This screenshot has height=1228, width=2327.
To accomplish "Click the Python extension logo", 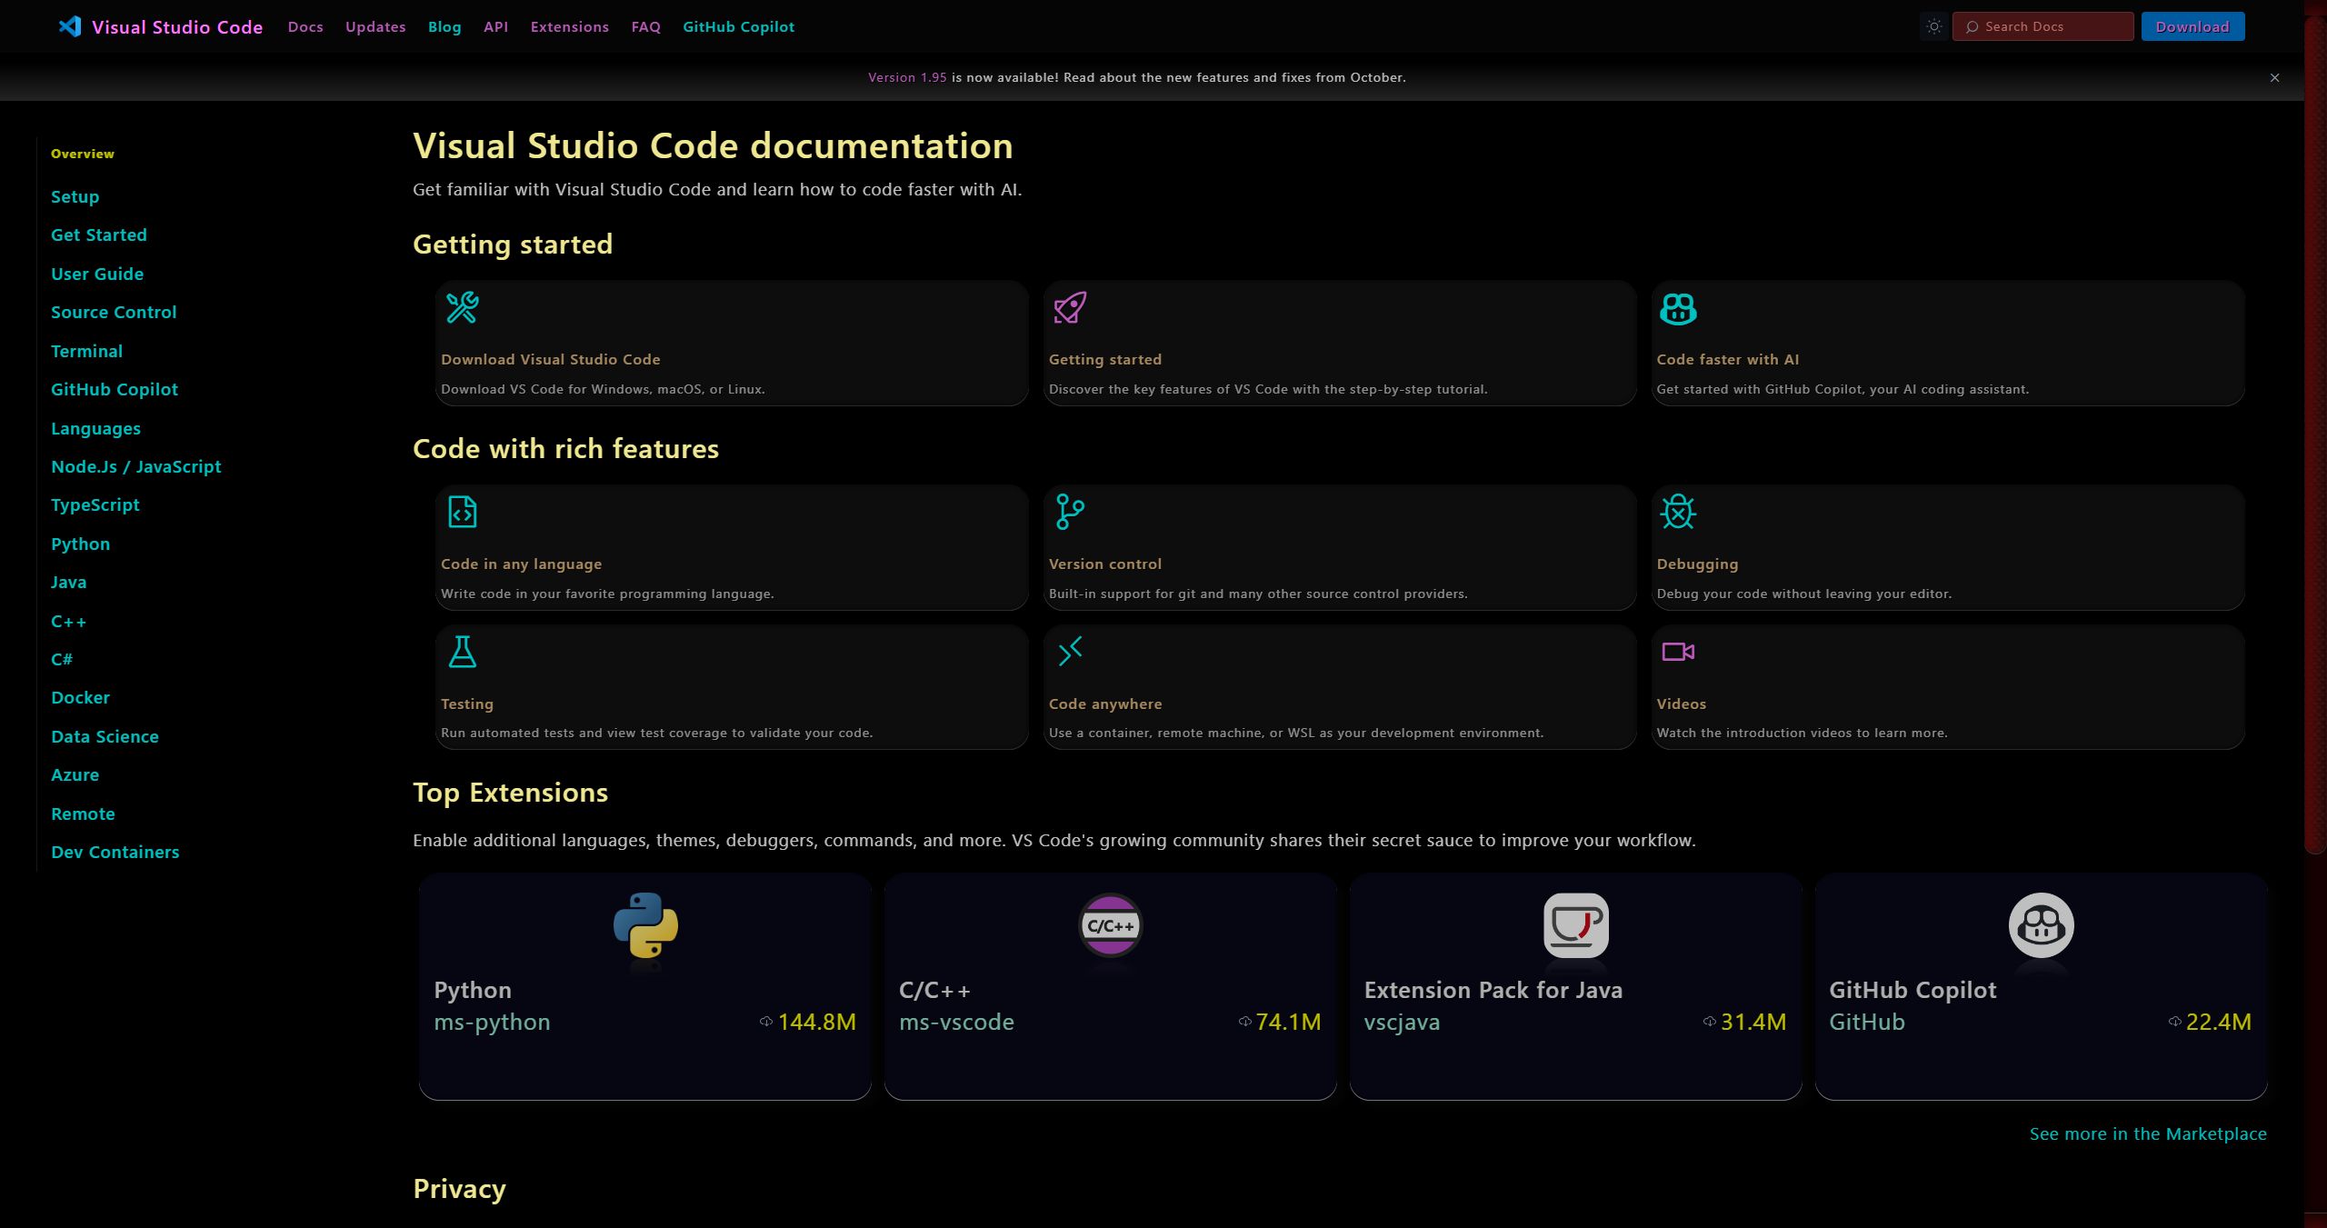I will (645, 925).
